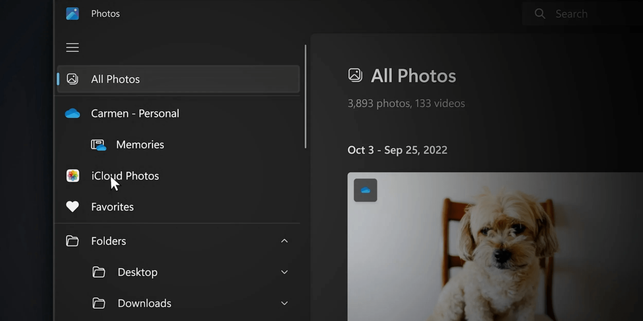The height and width of the screenshot is (321, 643).
Task: Click the OneDrive badge on the dog photo
Action: [x=365, y=190]
